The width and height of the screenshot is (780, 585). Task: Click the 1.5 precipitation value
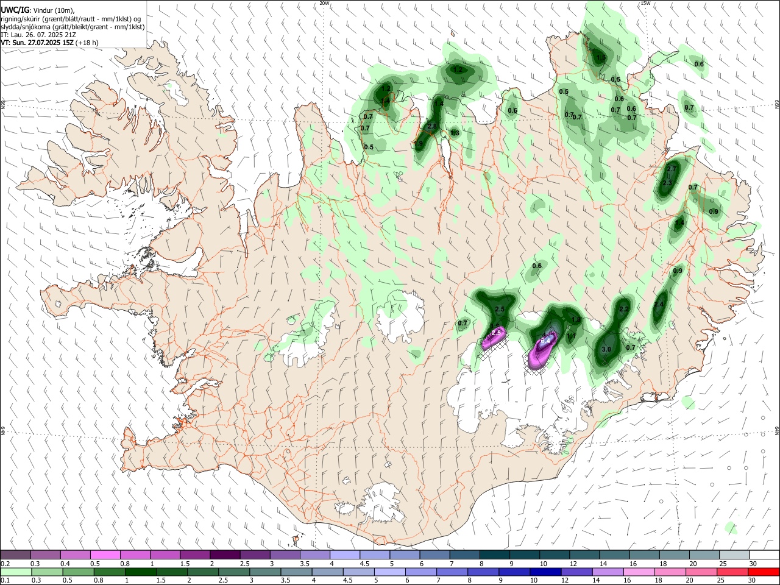tap(601, 58)
